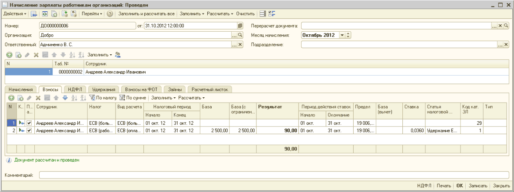
Task: Expand main toolbar Рассчитать dropdown
Action: tap(220, 14)
